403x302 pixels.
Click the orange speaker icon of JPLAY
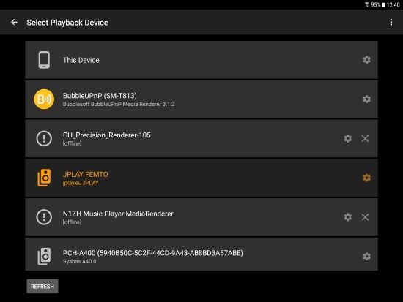pos(44,178)
